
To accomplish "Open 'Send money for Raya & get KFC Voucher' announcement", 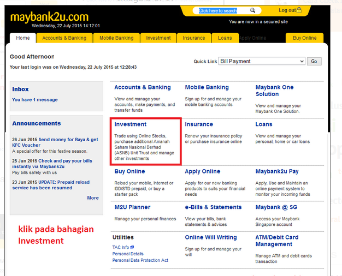I will click(x=55, y=142).
